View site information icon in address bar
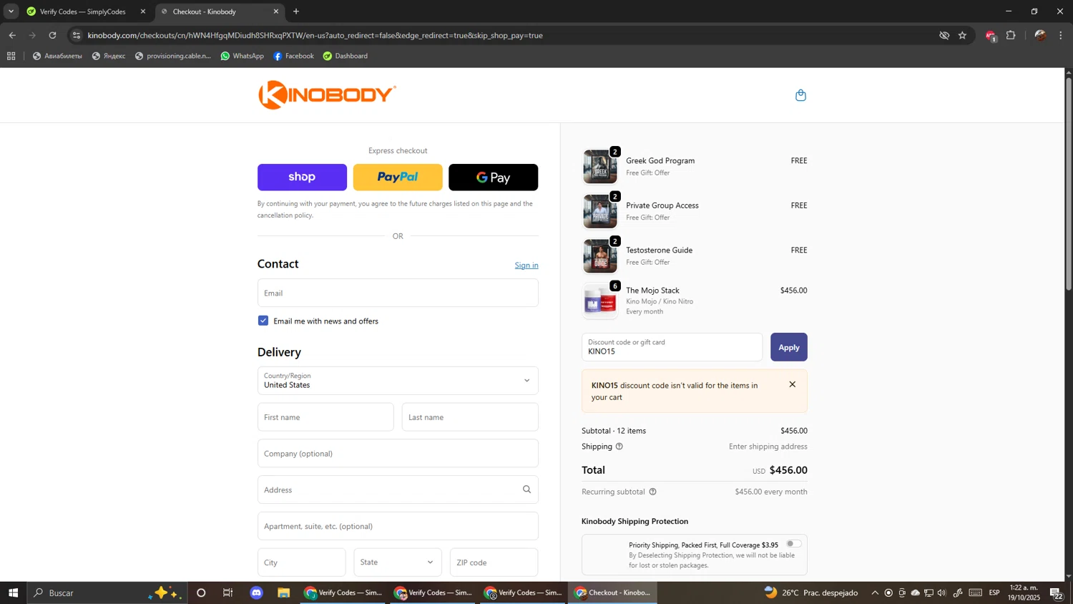The width and height of the screenshot is (1073, 604). coord(77,35)
